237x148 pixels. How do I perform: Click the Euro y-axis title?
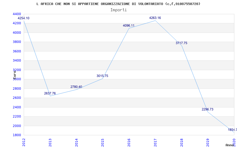pyautogui.click(x=15, y=75)
